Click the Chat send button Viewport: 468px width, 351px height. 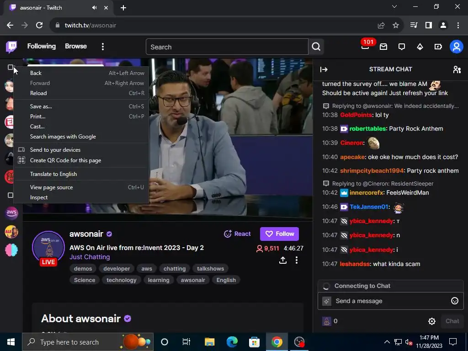(452, 321)
